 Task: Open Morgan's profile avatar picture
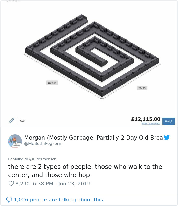[x=15, y=141]
